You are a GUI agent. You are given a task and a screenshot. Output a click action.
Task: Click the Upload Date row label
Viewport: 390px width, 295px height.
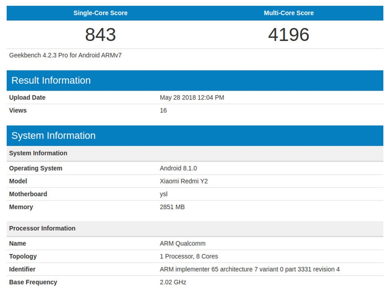[x=27, y=98]
